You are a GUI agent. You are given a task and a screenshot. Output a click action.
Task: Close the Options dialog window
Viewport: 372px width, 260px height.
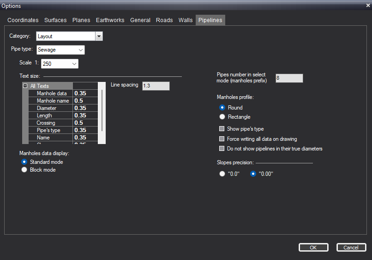(368, 5)
